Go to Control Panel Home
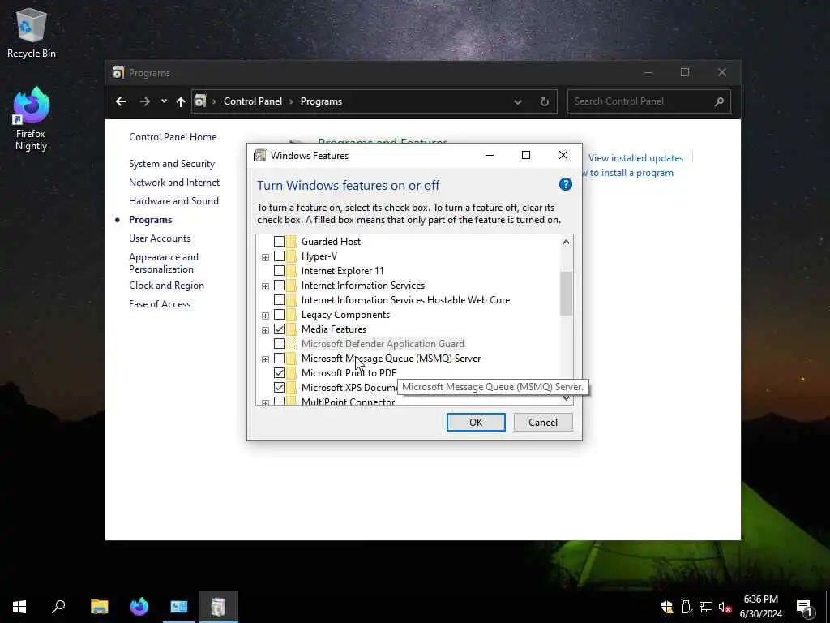The image size is (830, 623). [173, 136]
